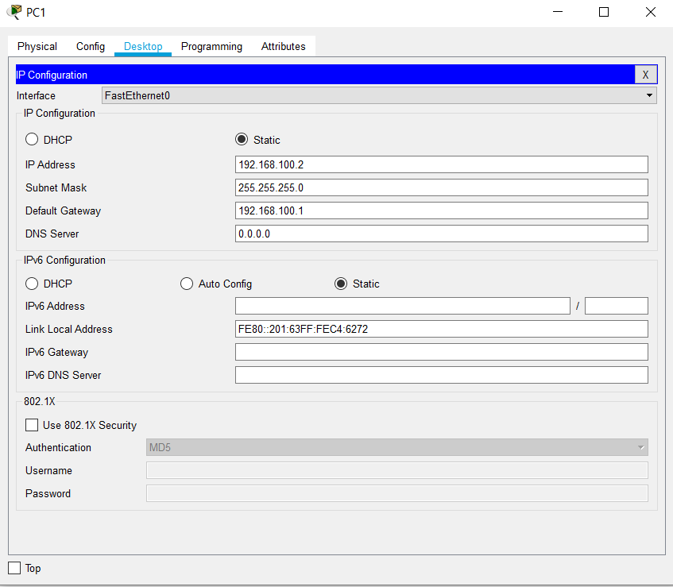Select Static IPv4 addressing mode
The height and width of the screenshot is (587, 673).
[241, 139]
